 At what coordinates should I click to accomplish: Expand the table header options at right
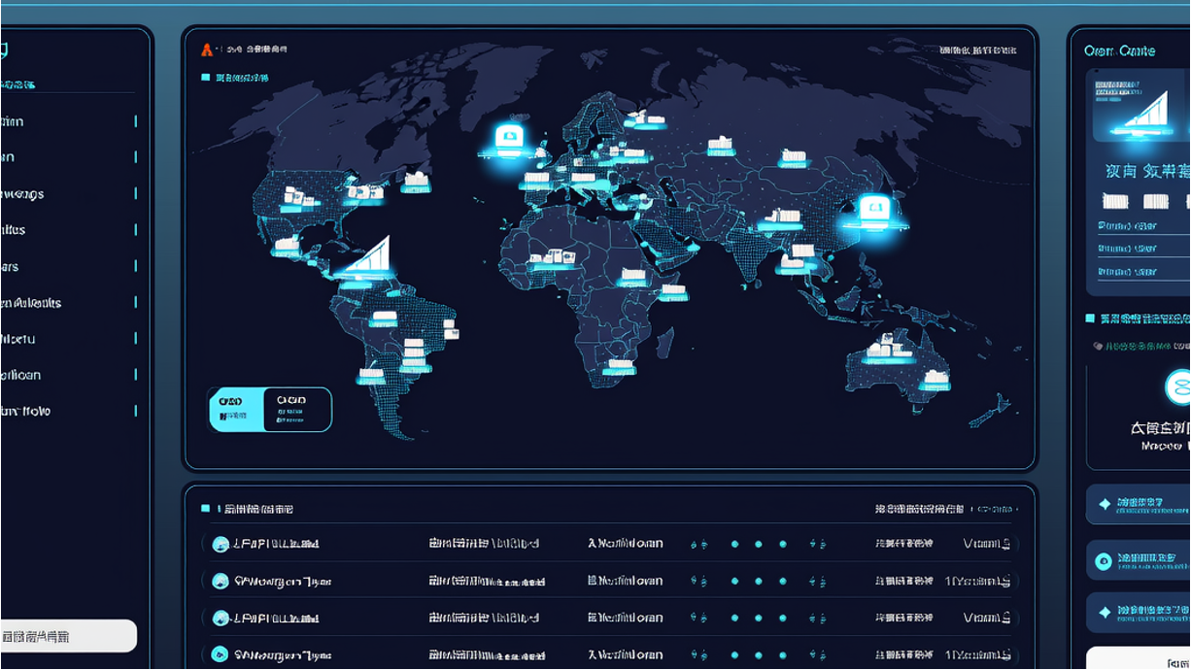click(996, 509)
